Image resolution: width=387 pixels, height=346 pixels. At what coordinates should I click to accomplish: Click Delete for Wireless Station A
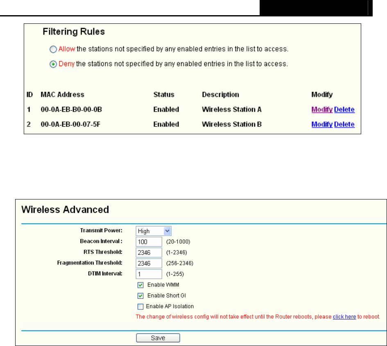click(x=344, y=109)
